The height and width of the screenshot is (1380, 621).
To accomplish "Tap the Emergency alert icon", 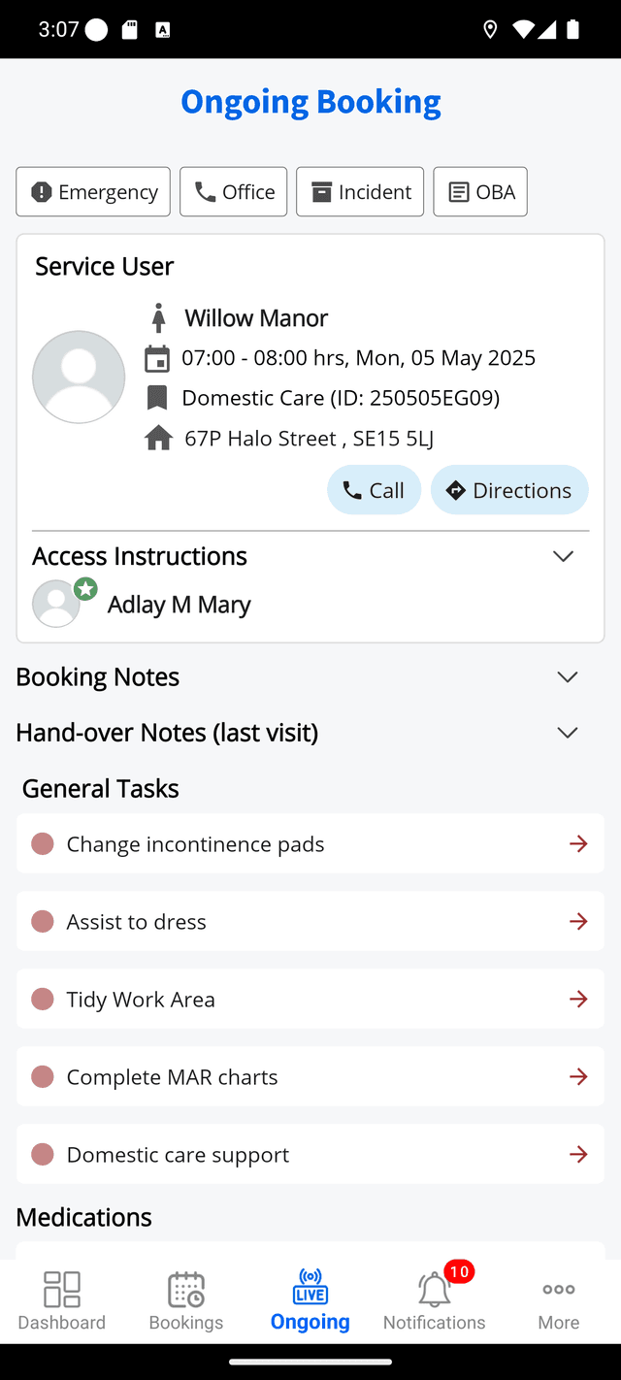I will pos(40,191).
